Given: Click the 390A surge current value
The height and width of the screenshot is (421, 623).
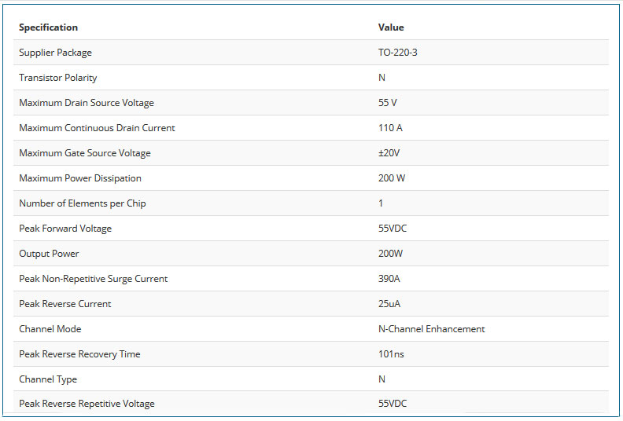Looking at the screenshot, I should pyautogui.click(x=389, y=279).
